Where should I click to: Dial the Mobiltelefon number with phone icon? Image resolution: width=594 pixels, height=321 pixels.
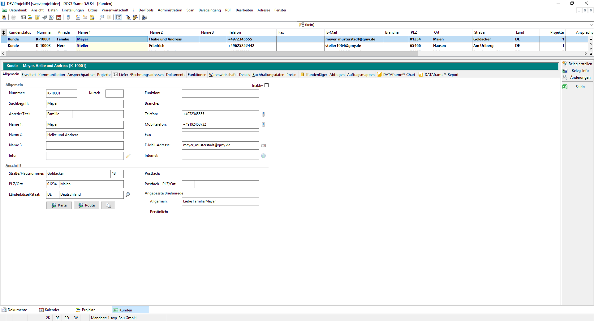[264, 125]
